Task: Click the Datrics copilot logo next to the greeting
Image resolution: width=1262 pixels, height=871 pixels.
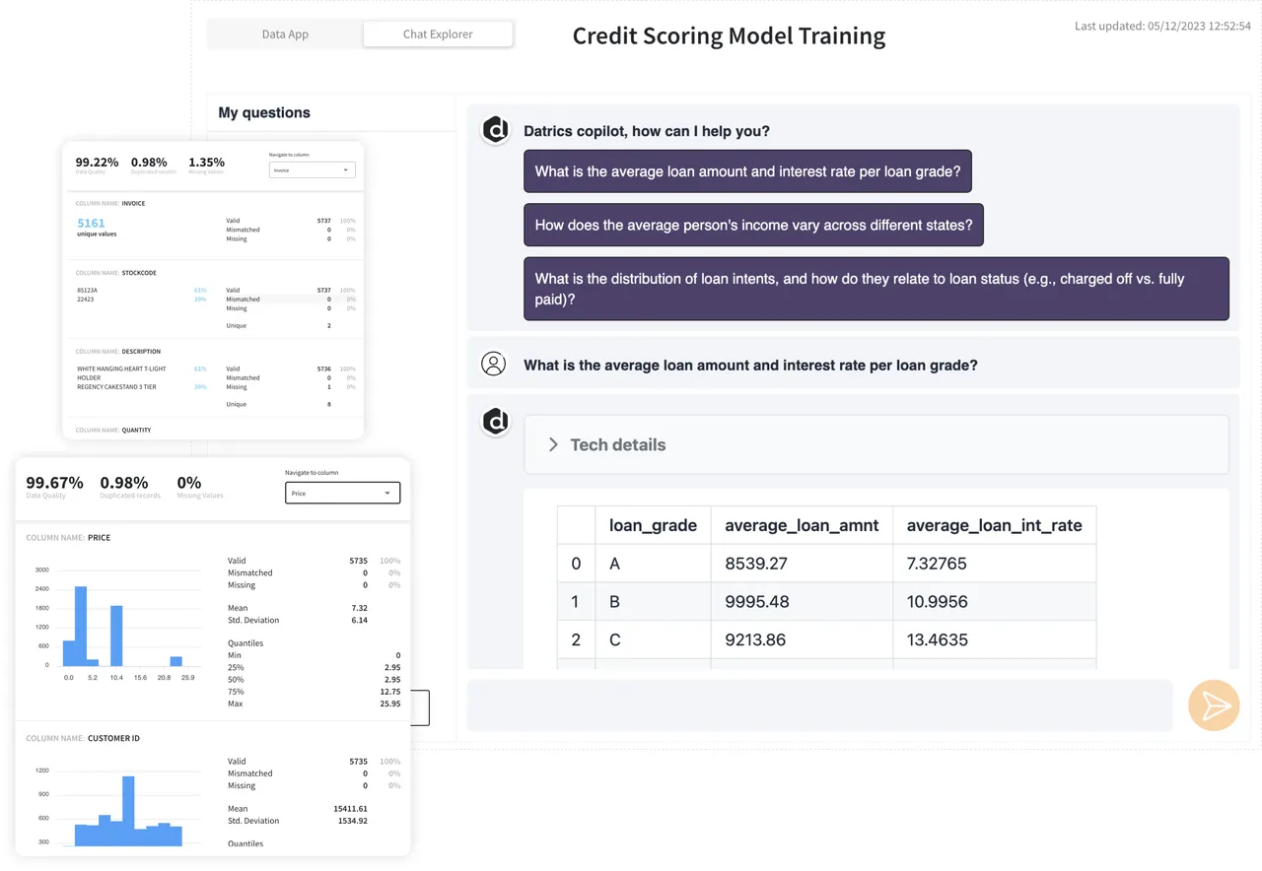Action: (x=496, y=129)
